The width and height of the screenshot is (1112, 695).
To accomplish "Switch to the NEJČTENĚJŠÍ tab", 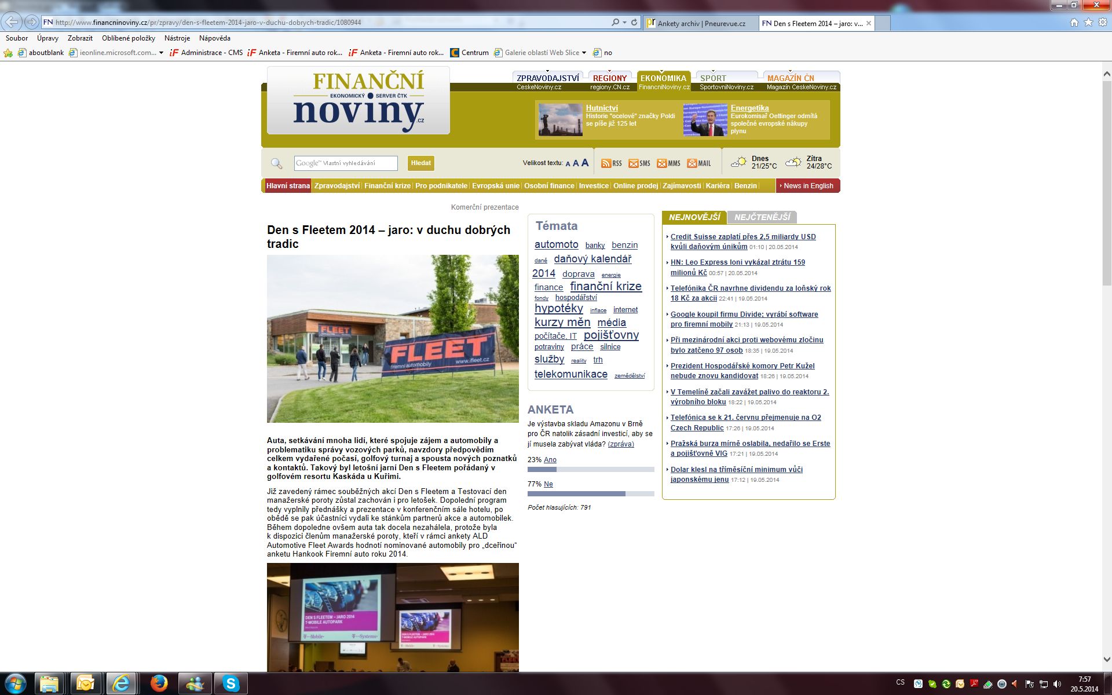I will pos(762,217).
